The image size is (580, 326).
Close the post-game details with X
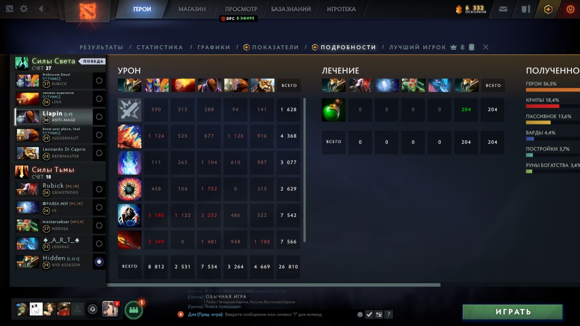(x=486, y=47)
